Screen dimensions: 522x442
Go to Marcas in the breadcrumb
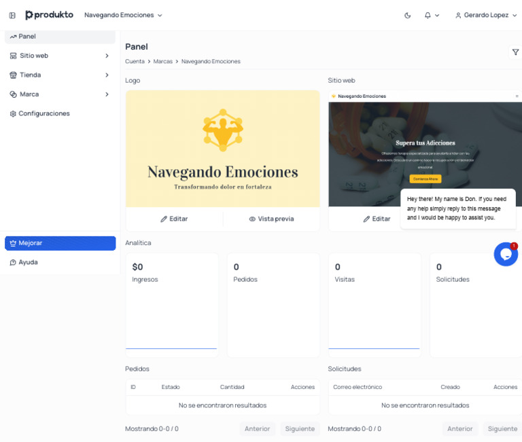click(163, 61)
